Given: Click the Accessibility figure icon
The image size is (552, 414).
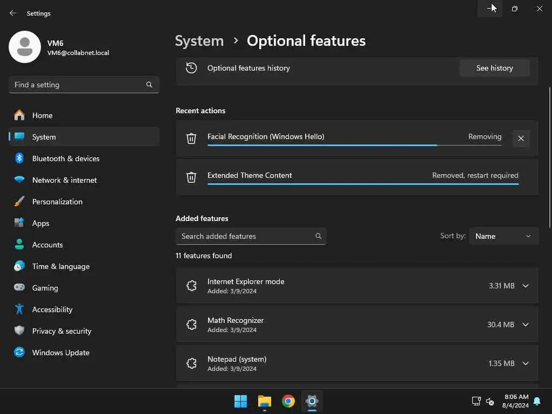Looking at the screenshot, I should [19, 309].
